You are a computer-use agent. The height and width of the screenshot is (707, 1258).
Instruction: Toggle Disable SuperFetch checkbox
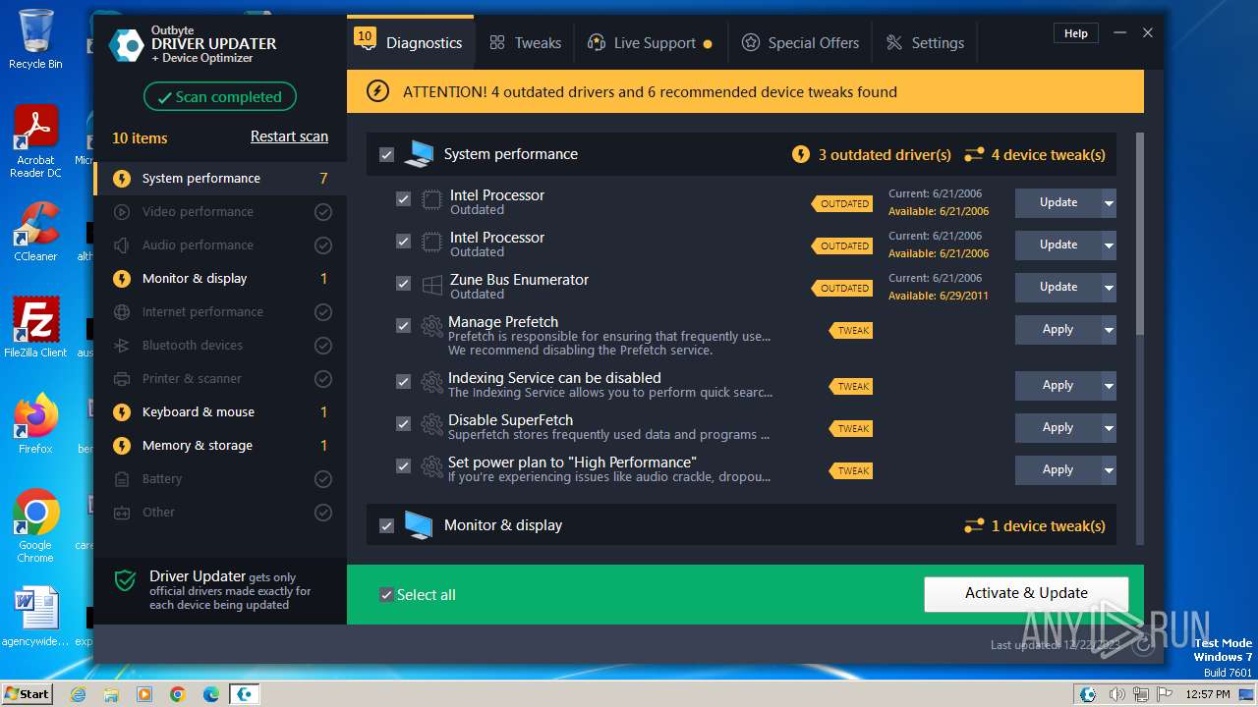[403, 424]
